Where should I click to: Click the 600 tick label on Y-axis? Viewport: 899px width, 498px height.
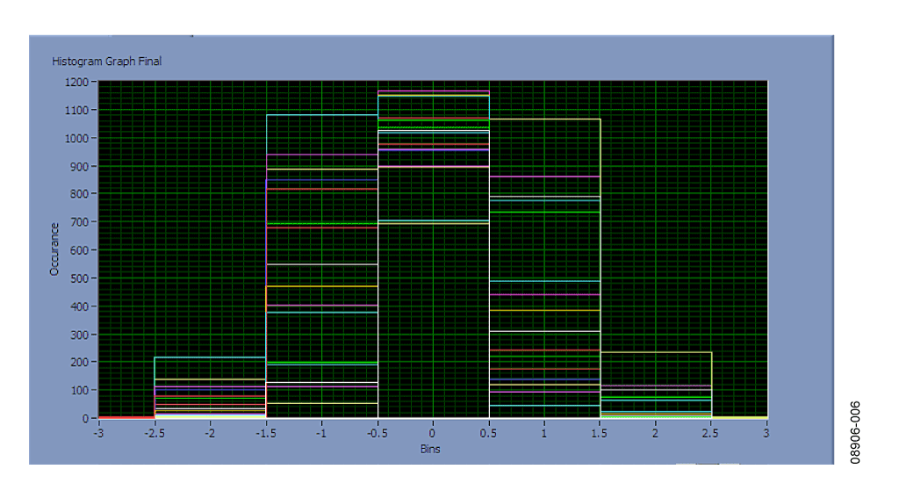pos(80,250)
